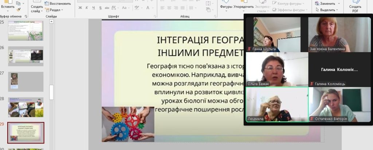Click Заменить replace button
The width and height of the screenshot is (373, 150).
pyautogui.click(x=325, y=4)
